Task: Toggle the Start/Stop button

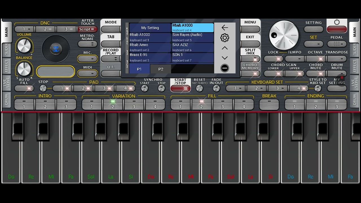Action: [x=180, y=88]
